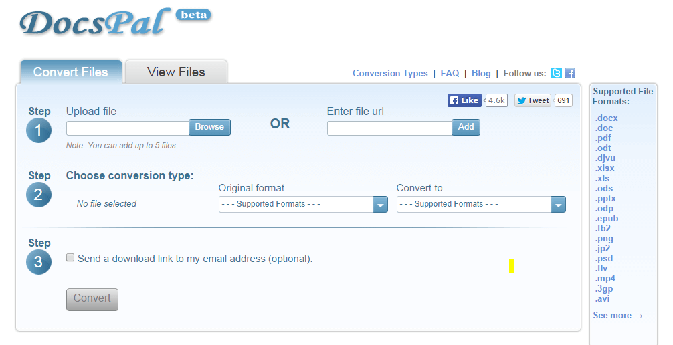Screen dimensions: 673x345
Task: Click the Browse button
Action: click(x=209, y=127)
